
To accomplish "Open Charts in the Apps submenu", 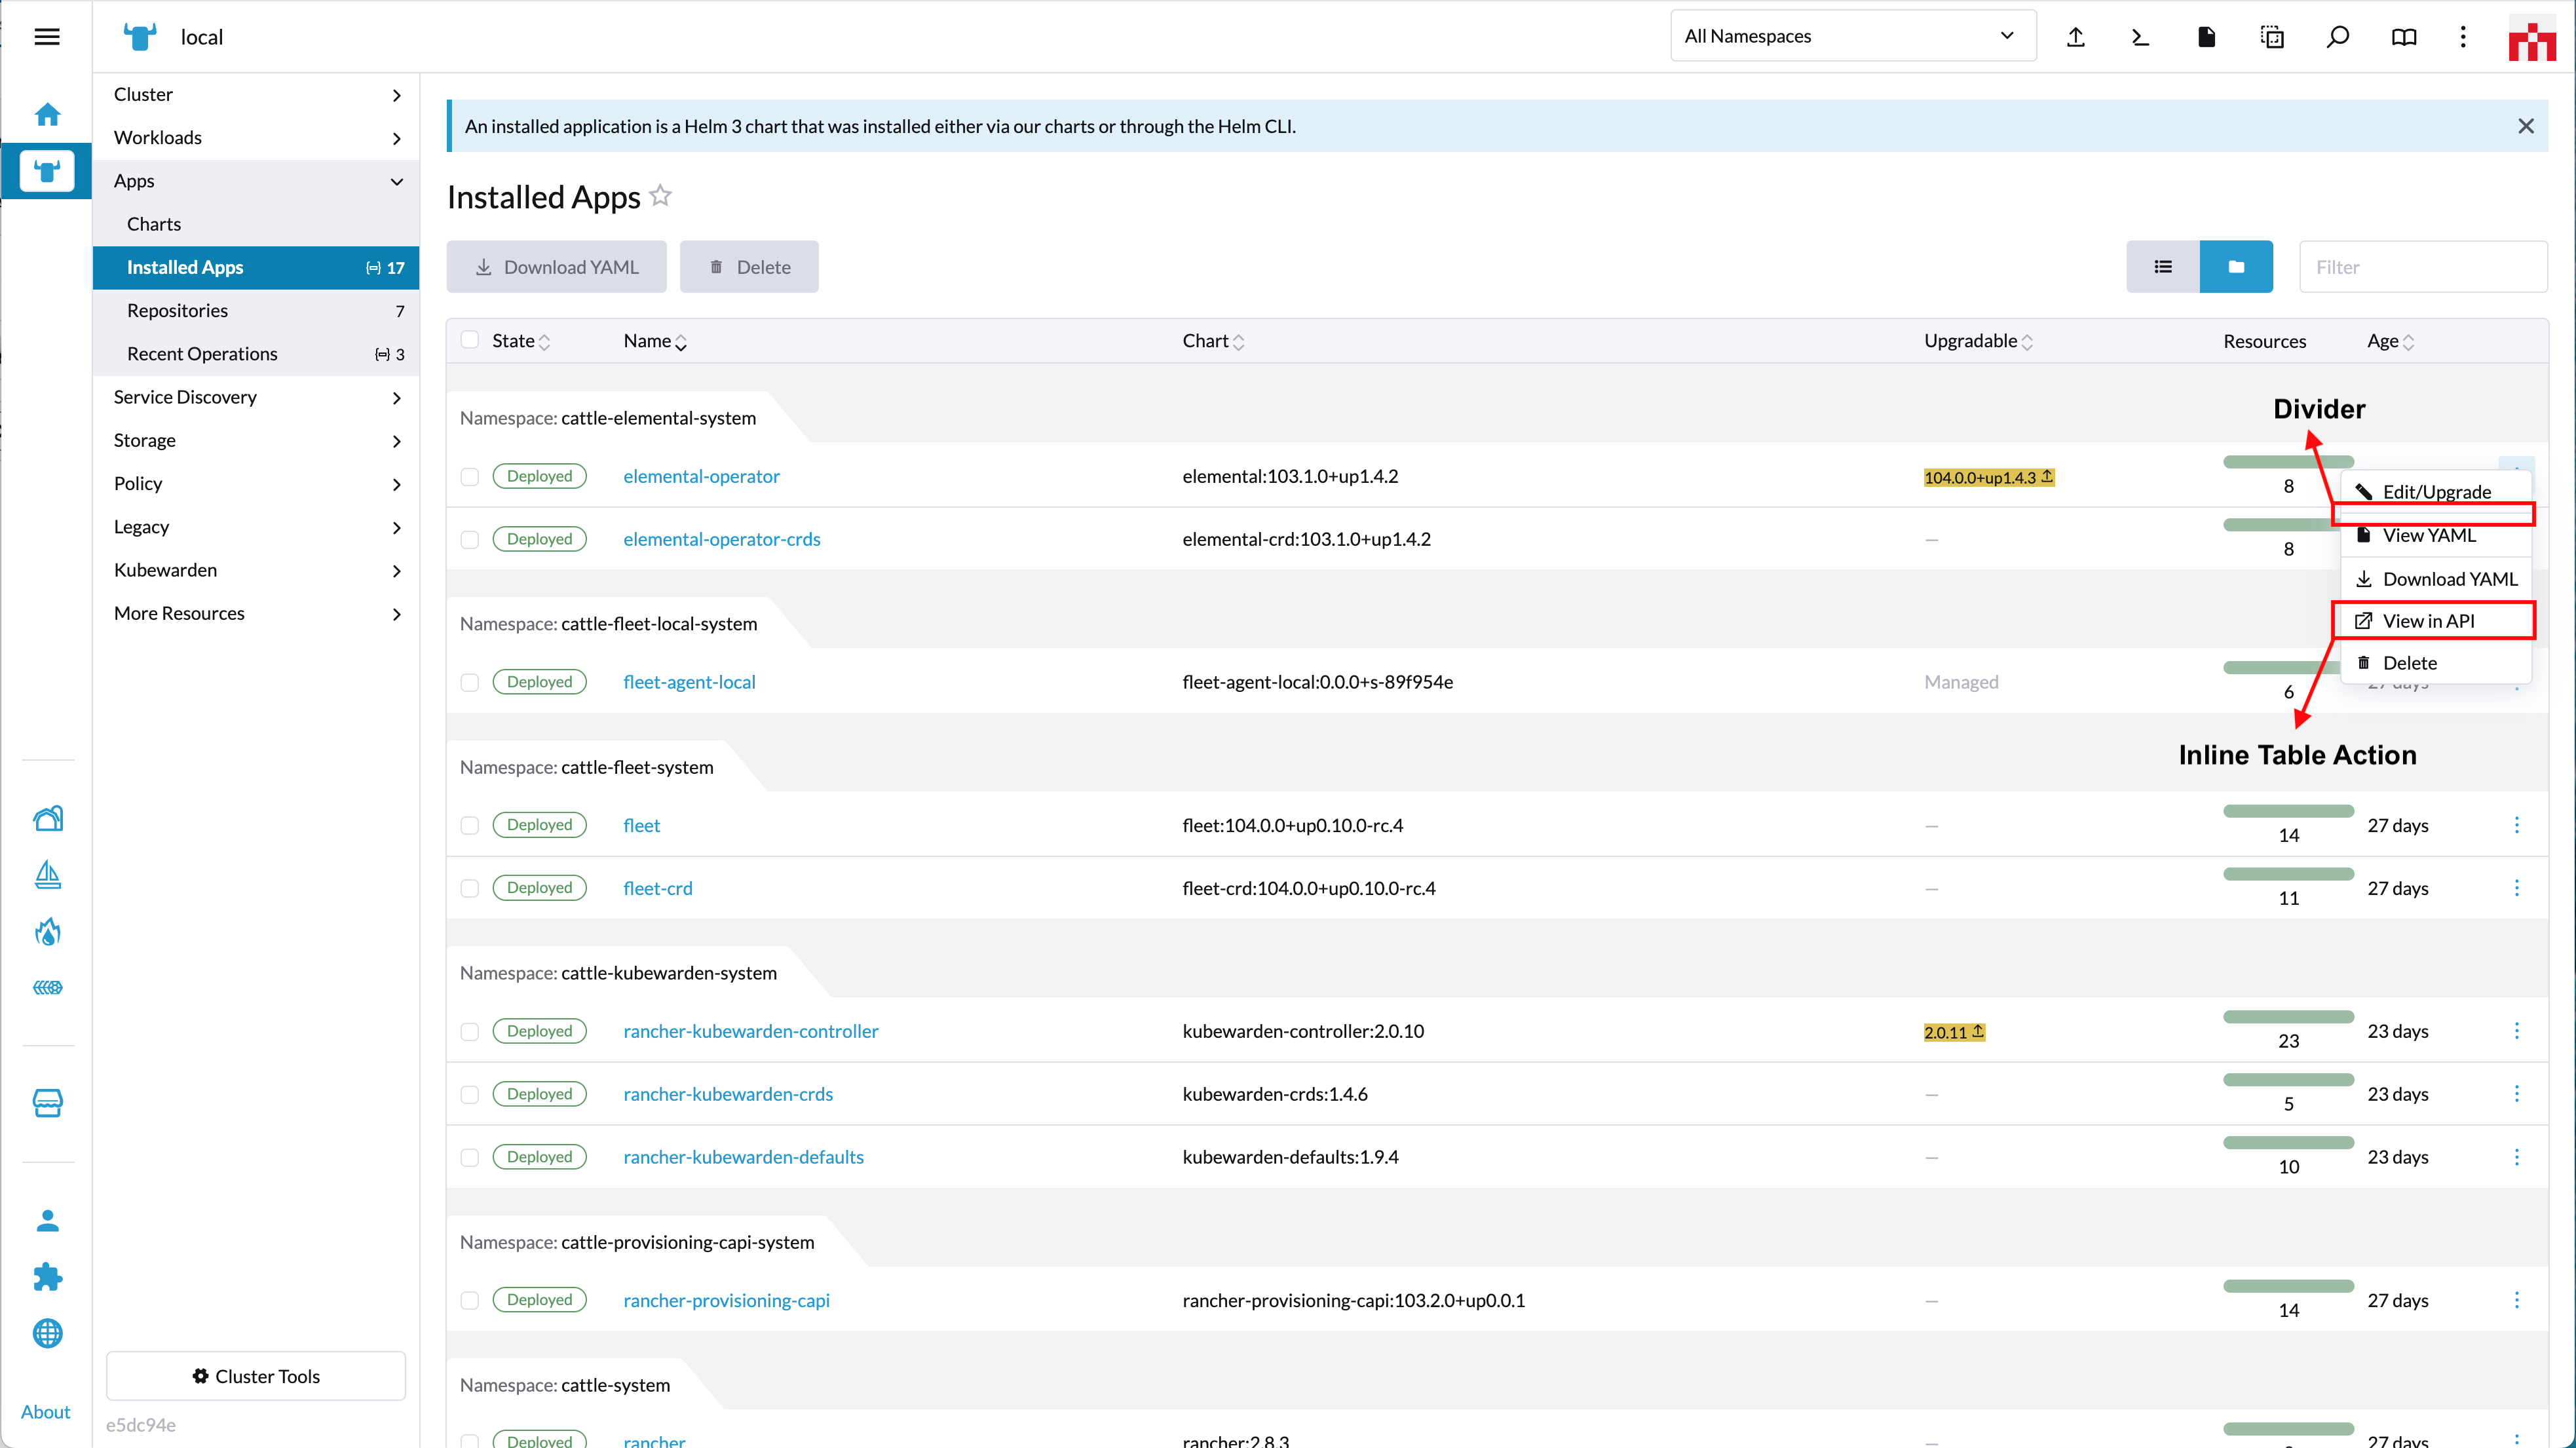I will tap(256, 224).
